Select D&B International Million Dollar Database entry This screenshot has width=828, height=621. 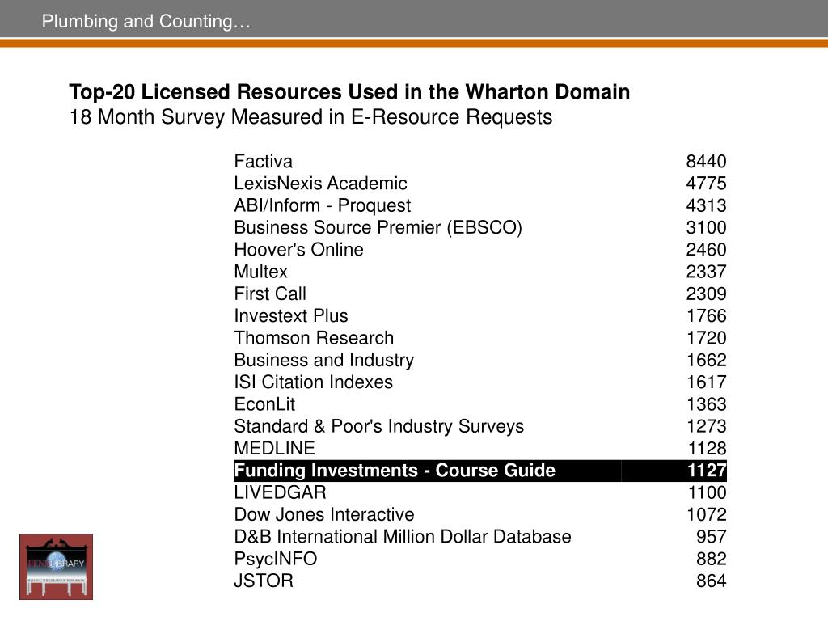[403, 537]
